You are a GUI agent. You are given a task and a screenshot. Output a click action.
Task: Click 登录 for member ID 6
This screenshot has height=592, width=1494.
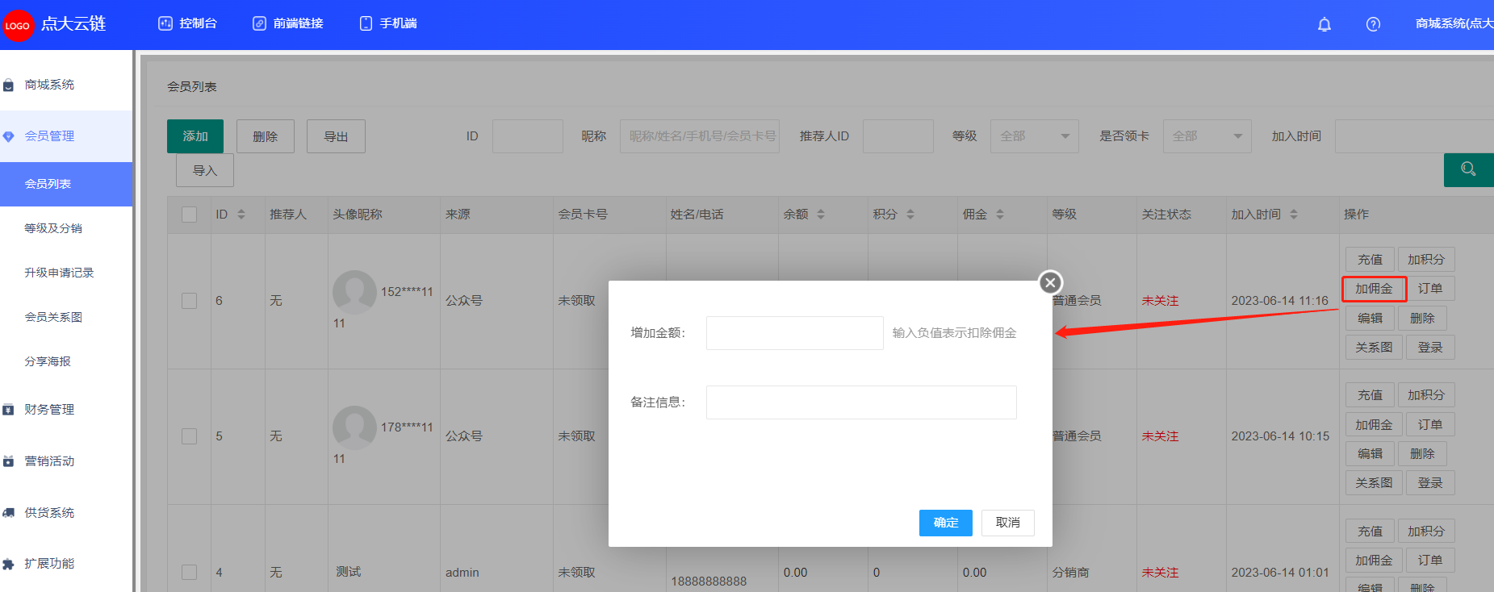pyautogui.click(x=1430, y=347)
